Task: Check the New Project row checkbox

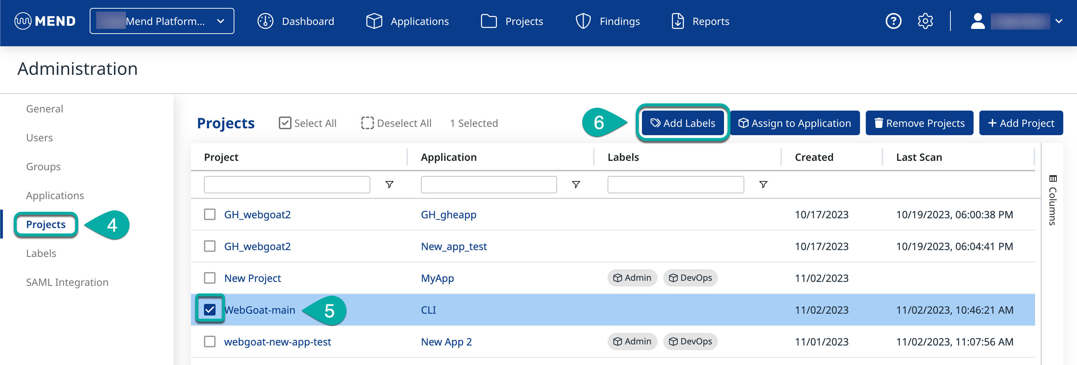Action: point(210,278)
